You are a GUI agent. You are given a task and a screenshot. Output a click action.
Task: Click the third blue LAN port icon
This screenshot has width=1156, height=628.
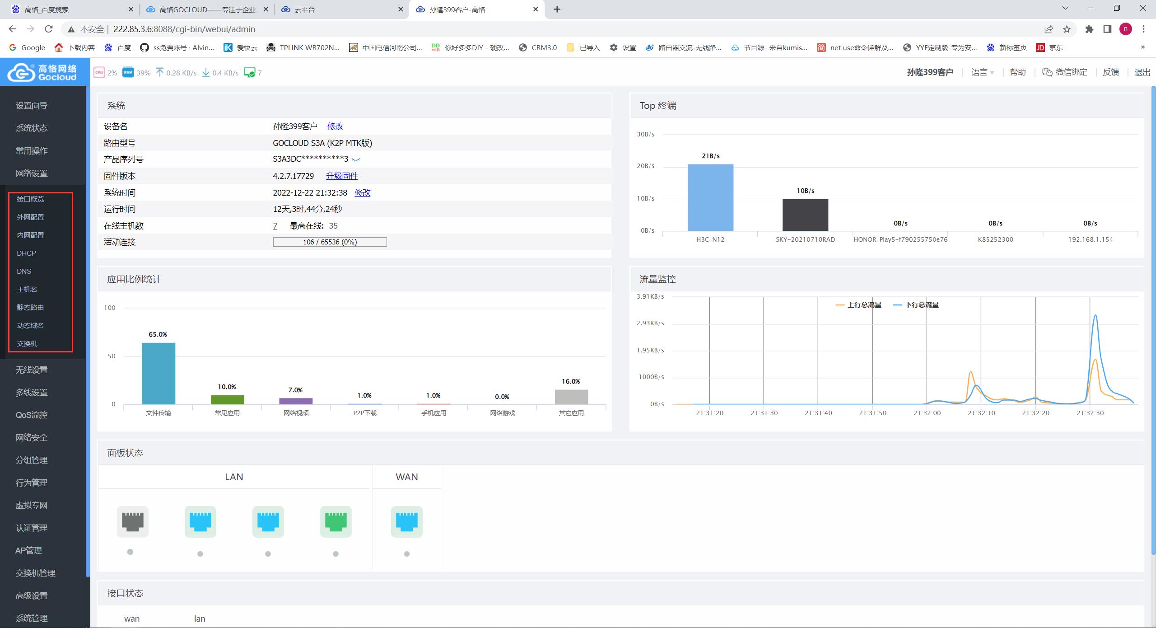click(x=268, y=521)
